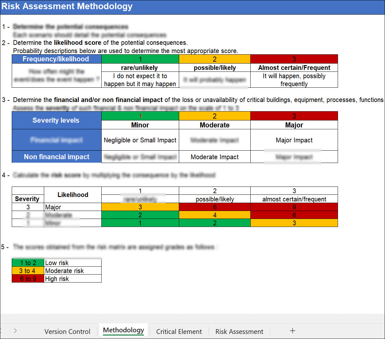385x339 pixels.
Task: Go to the Risk Assessment sheet tab
Action: pyautogui.click(x=239, y=331)
